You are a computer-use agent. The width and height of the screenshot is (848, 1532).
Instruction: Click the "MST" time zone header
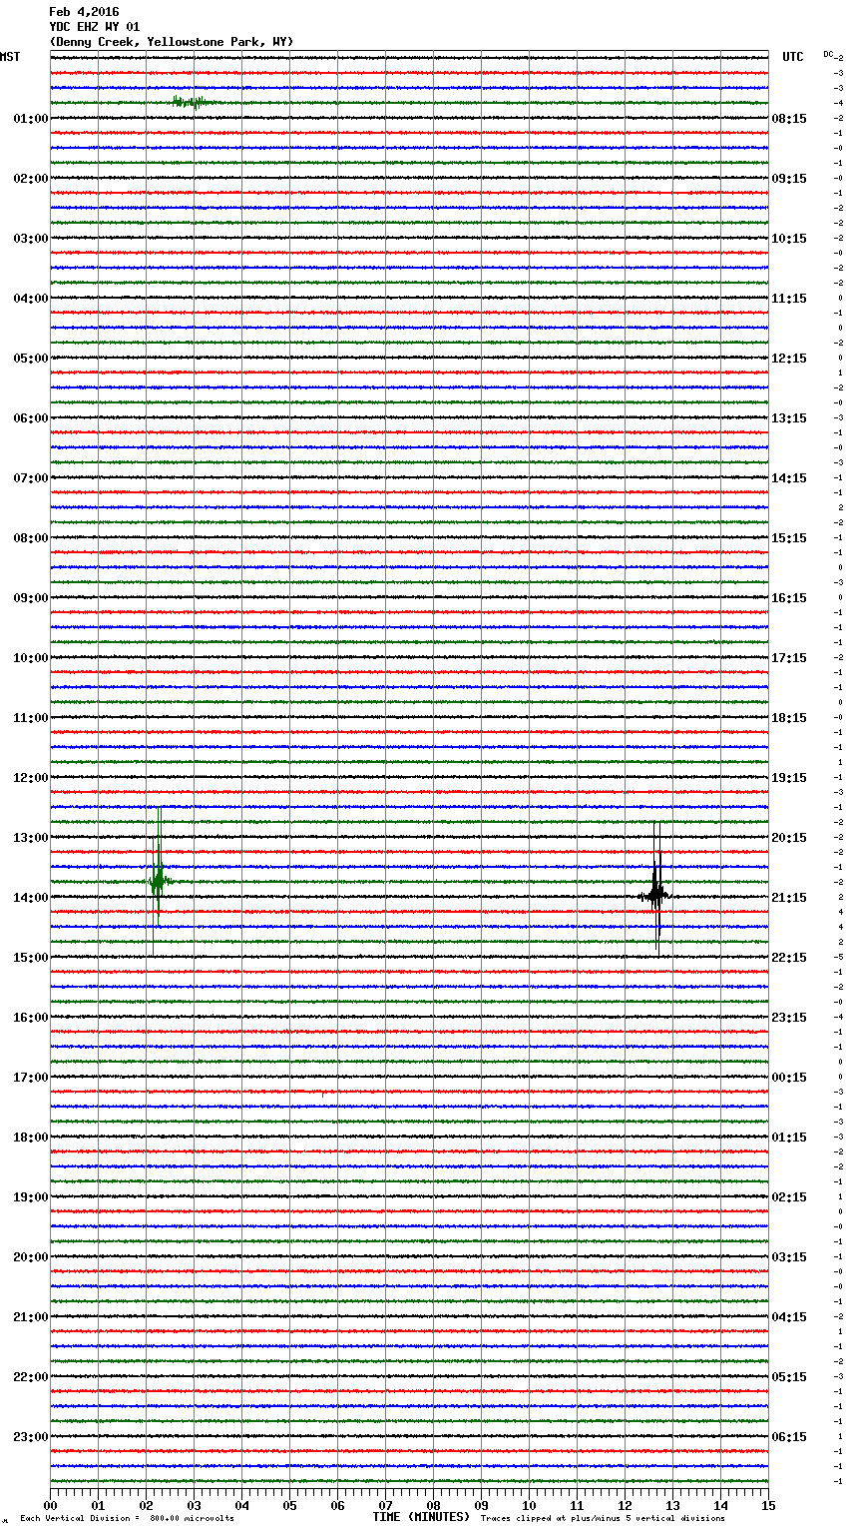[10, 57]
